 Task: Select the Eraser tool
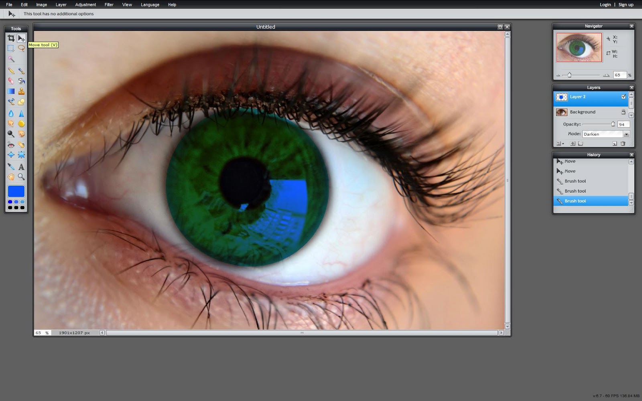click(x=11, y=81)
